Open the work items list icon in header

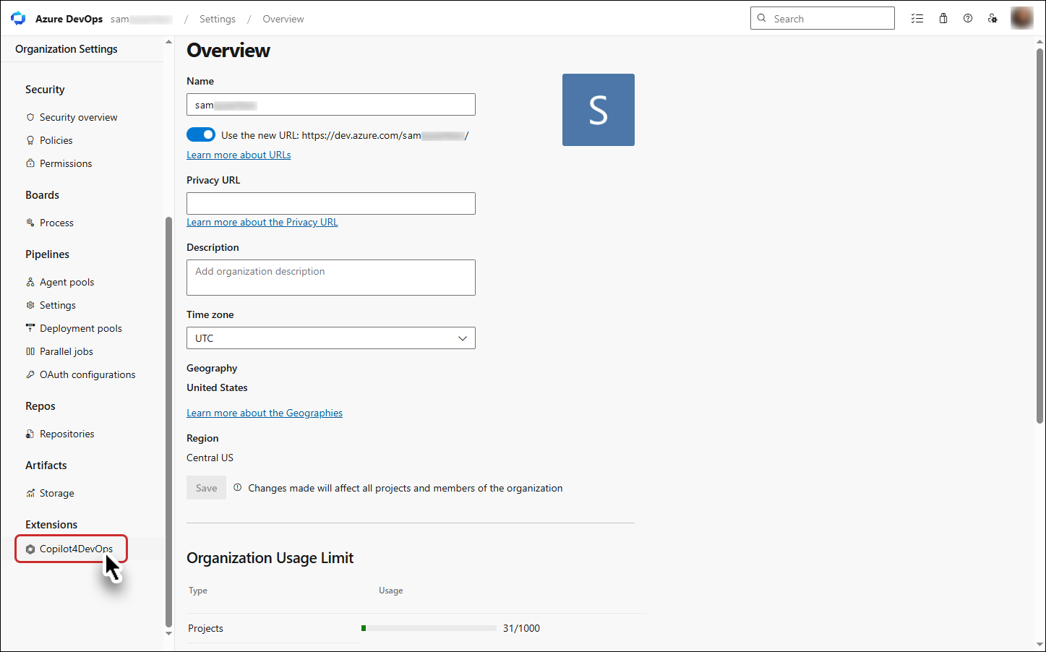pyautogui.click(x=917, y=19)
